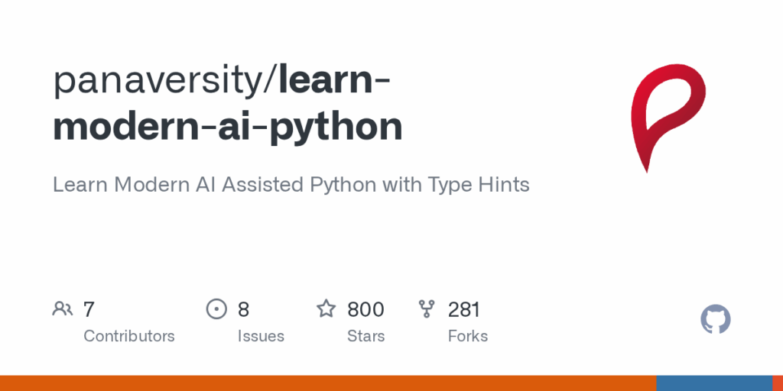Open the Issues label
The height and width of the screenshot is (391, 783).
tap(261, 336)
